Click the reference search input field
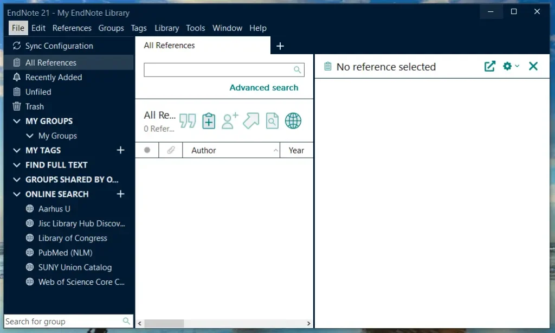This screenshot has width=555, height=333. coord(224,70)
